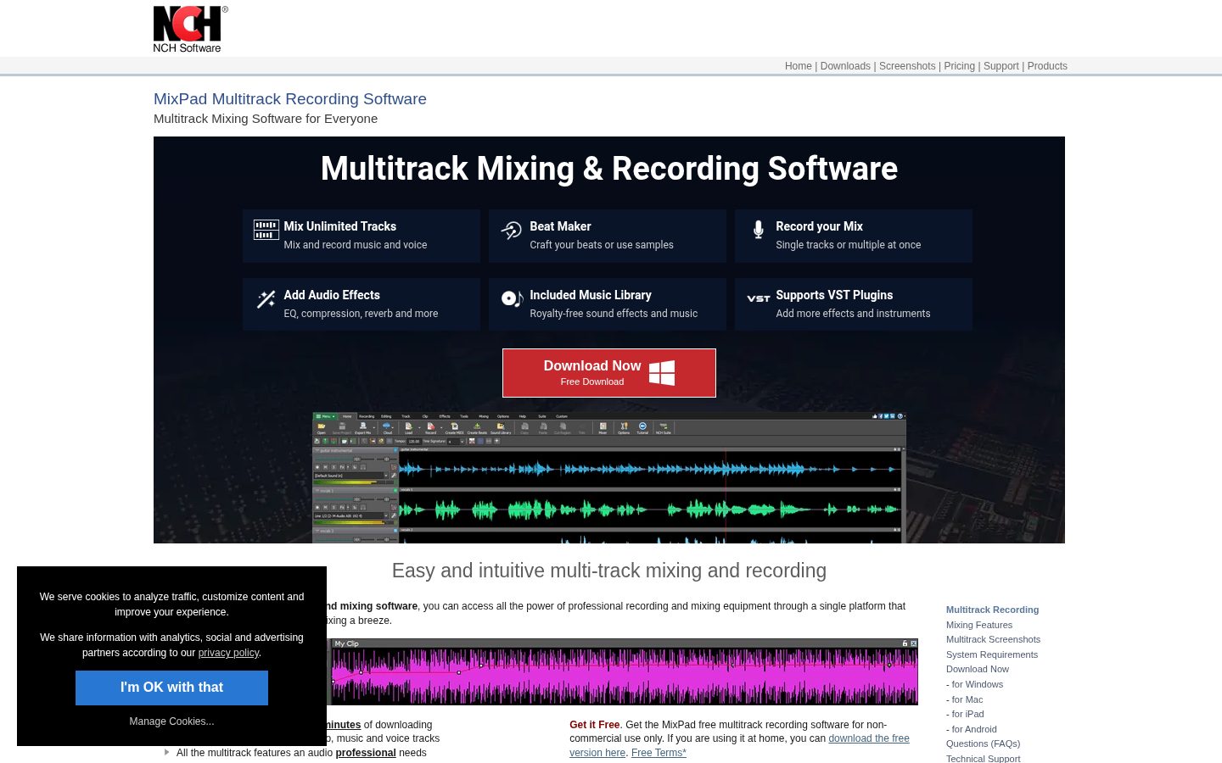This screenshot has height=763, width=1222.
Task: Open the Questions (FAQs) sidebar link
Action: (983, 744)
